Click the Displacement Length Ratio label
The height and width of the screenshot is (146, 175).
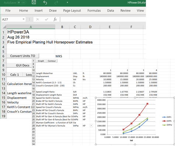[49, 95]
